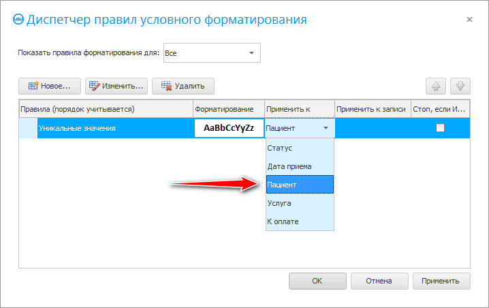Screen dimensions: 489x308
Task: Choose Услуга in the dropdown list
Action: (300, 203)
